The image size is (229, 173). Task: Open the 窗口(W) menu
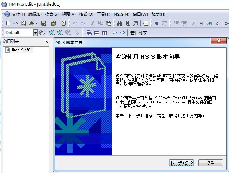click(140, 14)
